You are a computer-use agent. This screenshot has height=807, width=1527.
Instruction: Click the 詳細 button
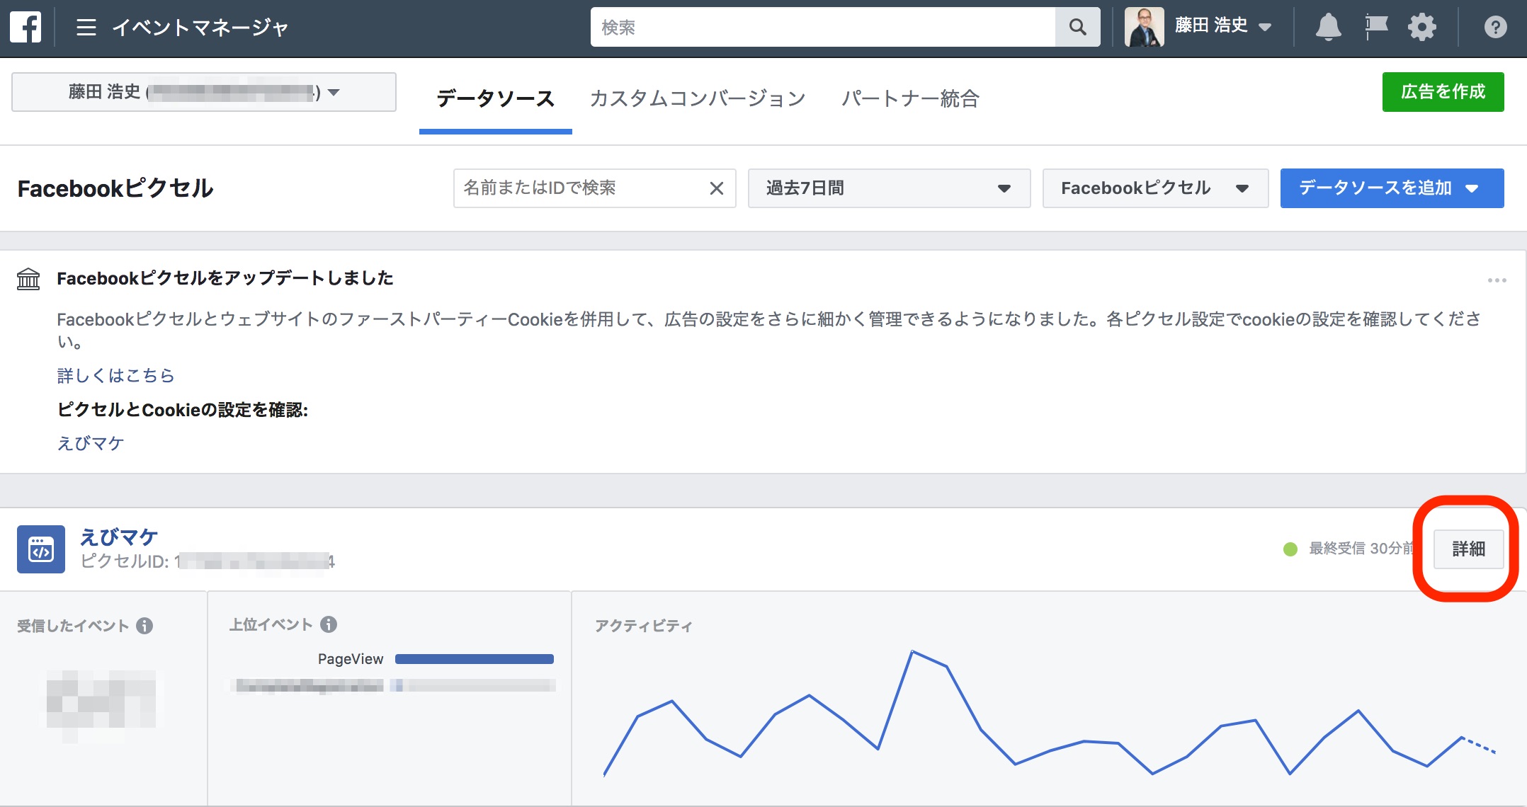(x=1468, y=549)
